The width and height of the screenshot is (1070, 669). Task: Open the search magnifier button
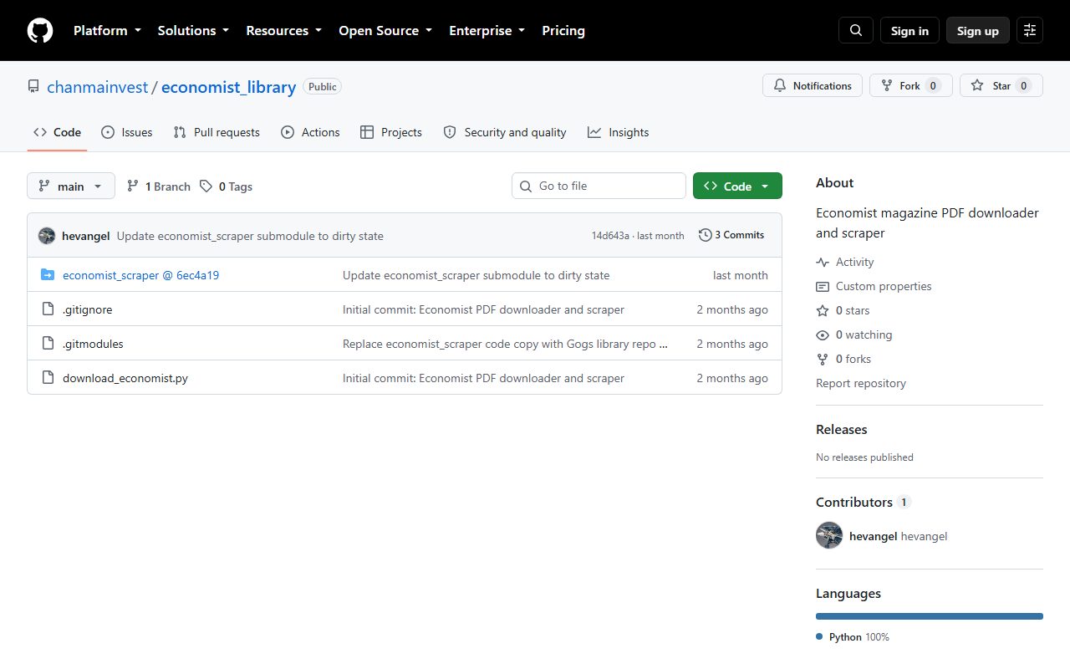tap(856, 31)
